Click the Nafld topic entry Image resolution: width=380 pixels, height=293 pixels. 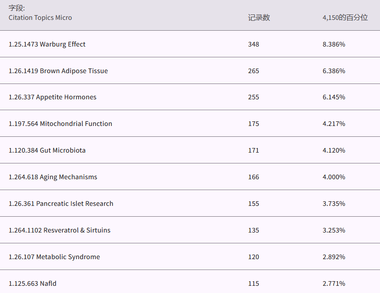(x=33, y=284)
